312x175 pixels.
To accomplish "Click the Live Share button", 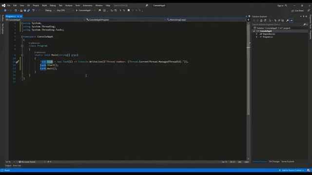I will click(297, 11).
